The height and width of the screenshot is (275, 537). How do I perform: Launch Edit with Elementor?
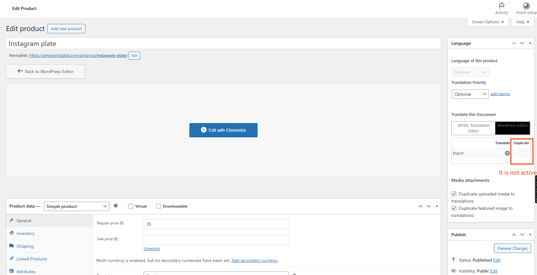(x=223, y=130)
